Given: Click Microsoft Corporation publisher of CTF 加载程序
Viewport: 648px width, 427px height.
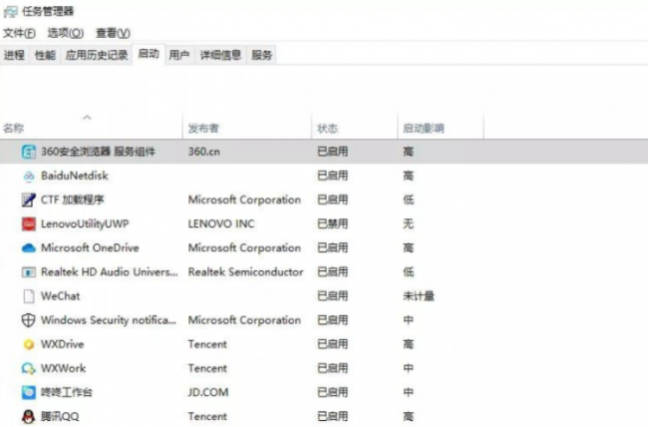Looking at the screenshot, I should click(x=244, y=200).
